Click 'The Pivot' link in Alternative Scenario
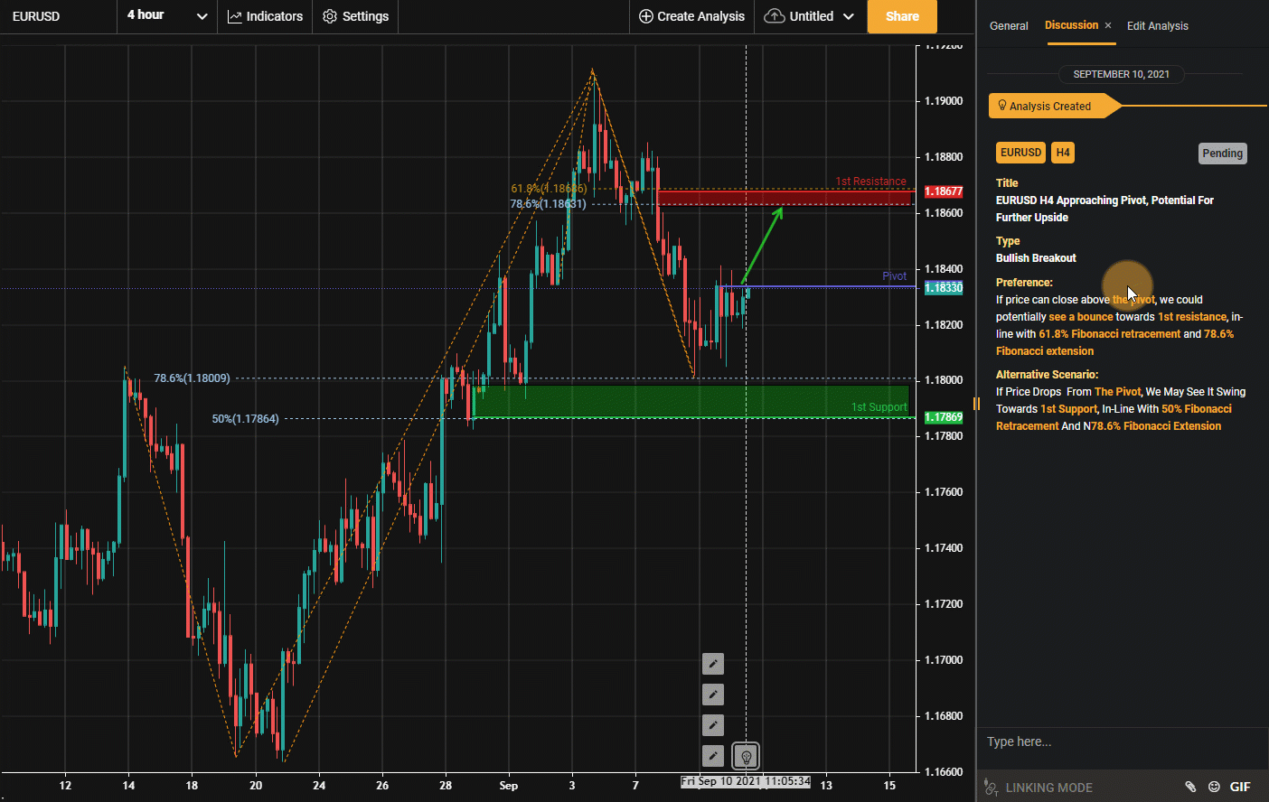1269x802 pixels. click(x=1117, y=392)
